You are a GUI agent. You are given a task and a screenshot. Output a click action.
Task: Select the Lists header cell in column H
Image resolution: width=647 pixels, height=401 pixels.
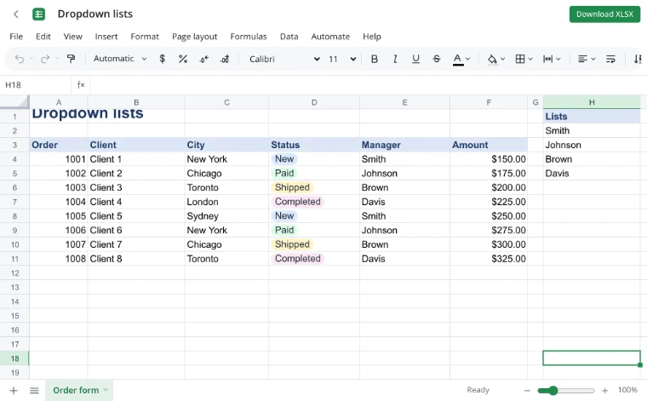point(592,117)
